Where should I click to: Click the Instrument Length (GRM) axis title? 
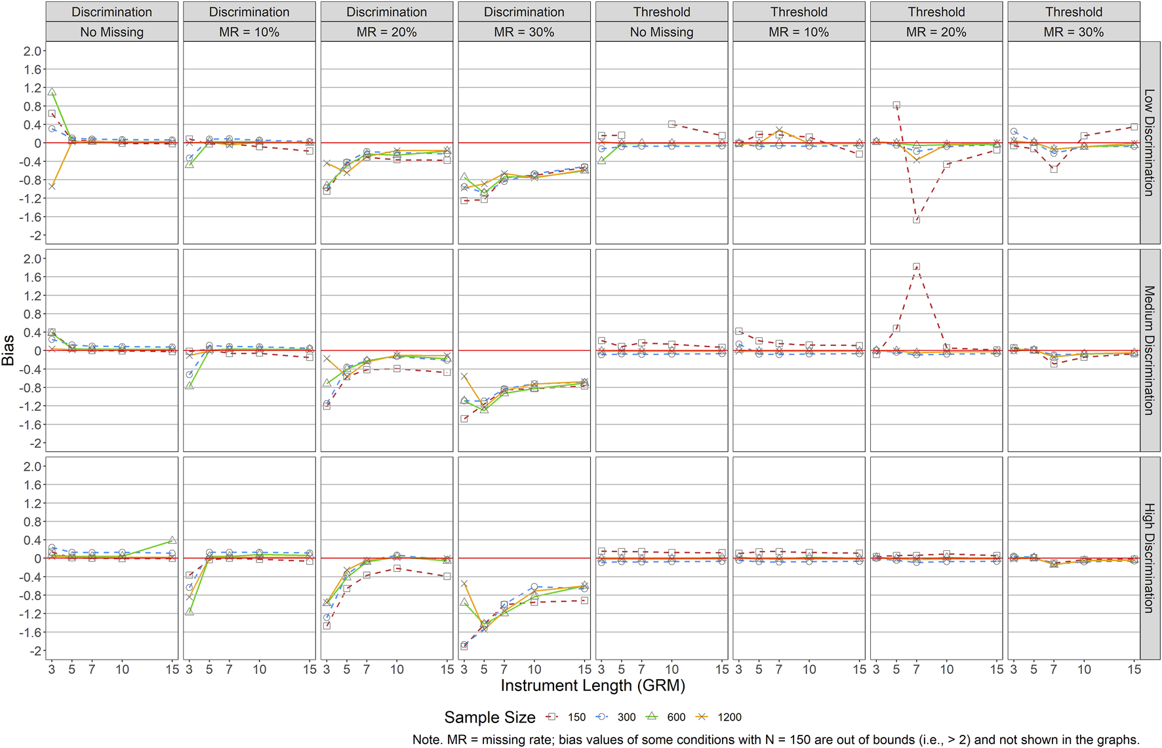593,686
